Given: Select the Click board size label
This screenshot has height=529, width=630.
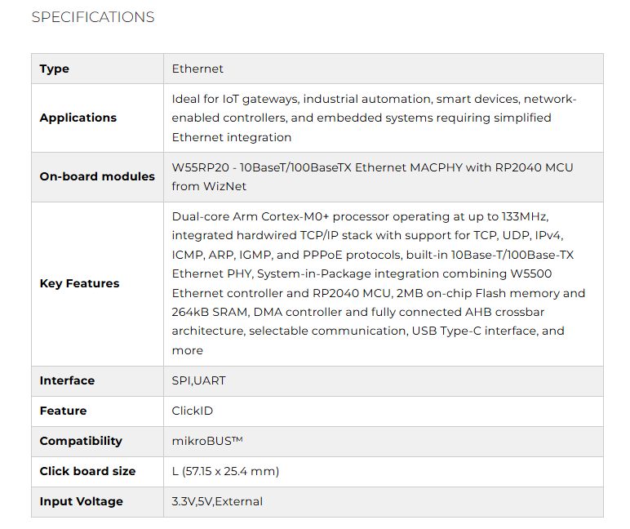Looking at the screenshot, I should coord(87,472).
